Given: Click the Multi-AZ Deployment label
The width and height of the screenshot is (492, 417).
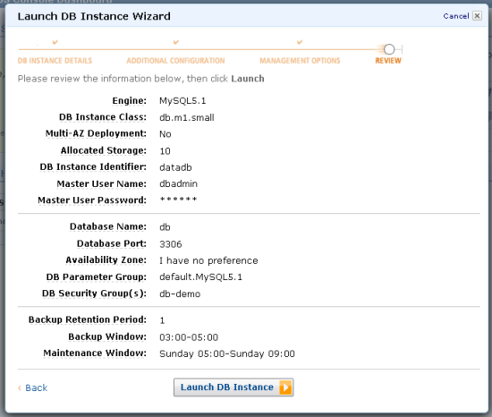Looking at the screenshot, I should [96, 133].
